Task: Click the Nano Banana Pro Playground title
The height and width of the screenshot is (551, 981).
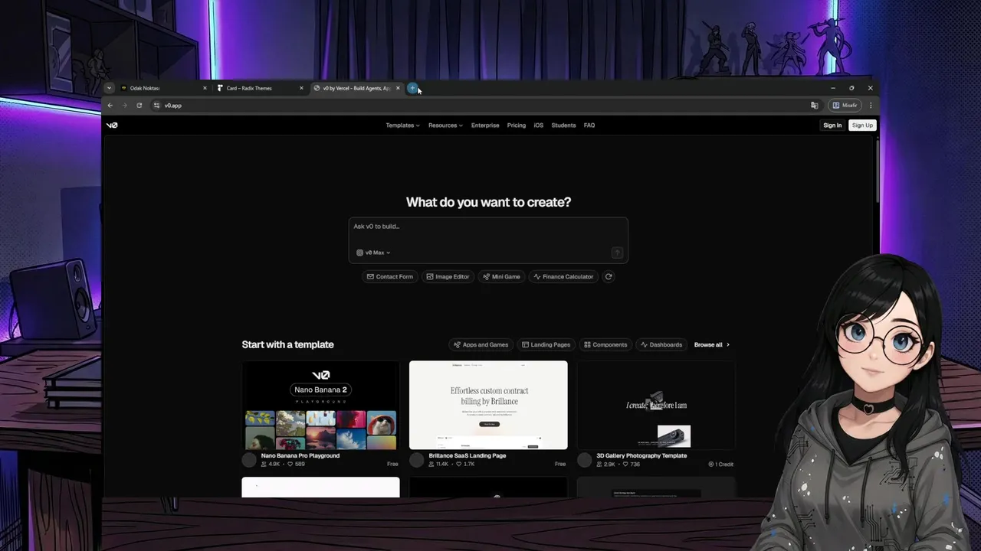Action: [x=300, y=455]
